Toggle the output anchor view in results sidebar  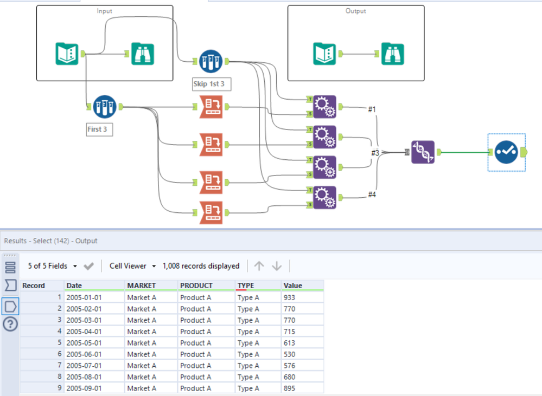pos(11,306)
